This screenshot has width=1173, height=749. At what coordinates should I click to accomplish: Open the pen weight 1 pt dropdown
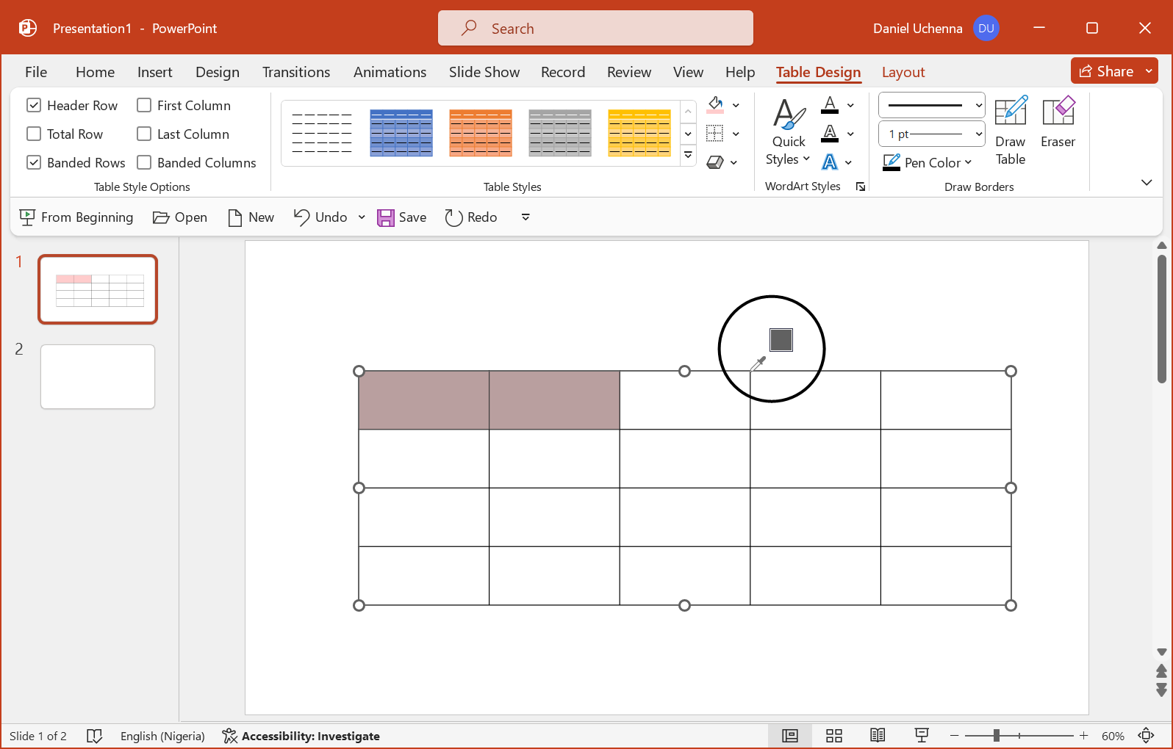(x=931, y=134)
